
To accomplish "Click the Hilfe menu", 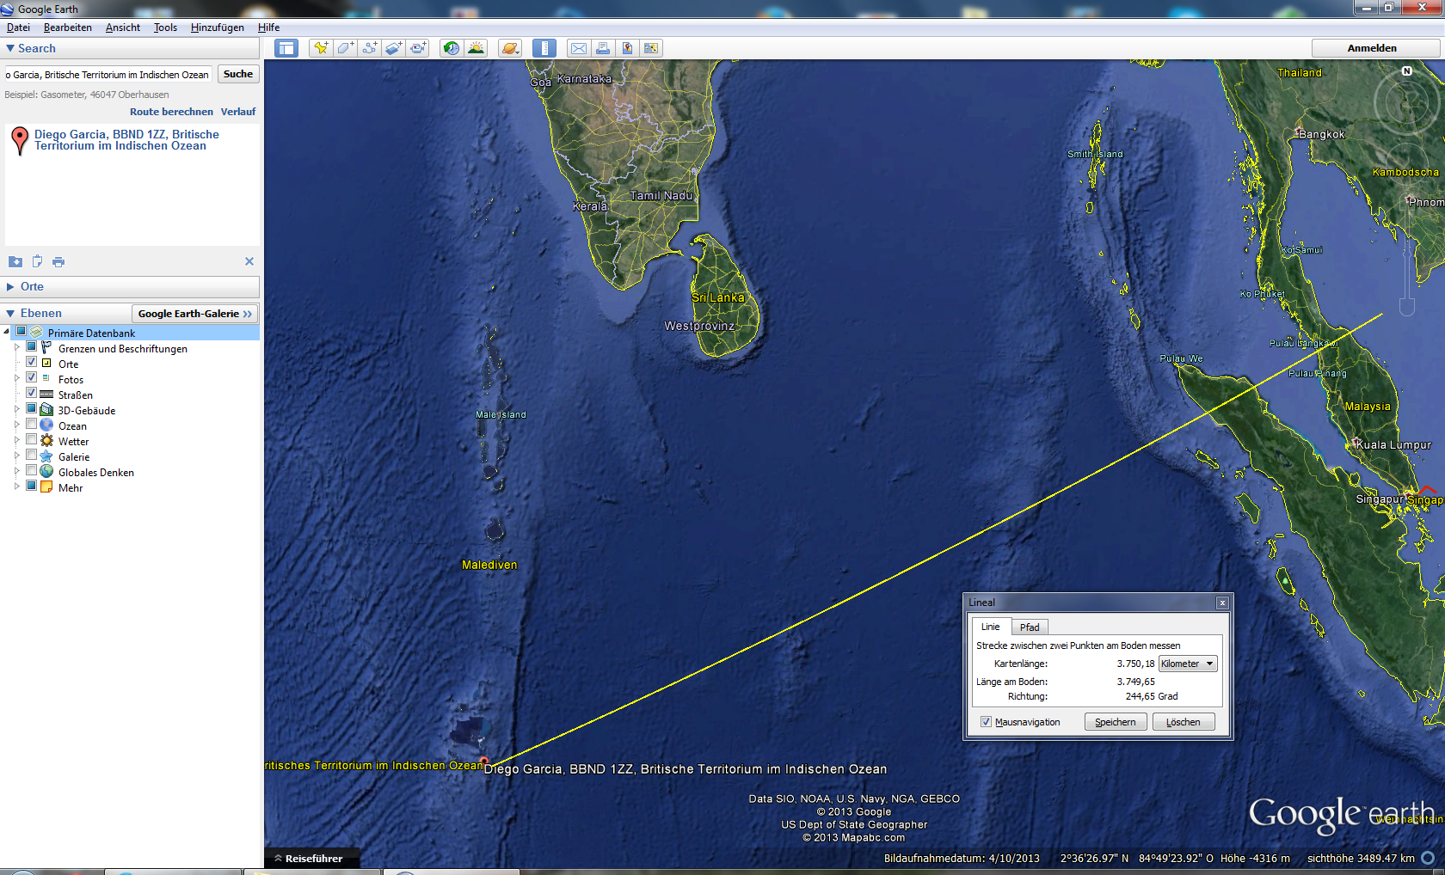I will click(268, 28).
